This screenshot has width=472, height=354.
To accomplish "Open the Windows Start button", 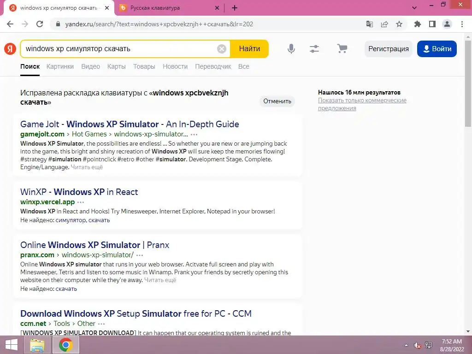I will (x=12, y=345).
